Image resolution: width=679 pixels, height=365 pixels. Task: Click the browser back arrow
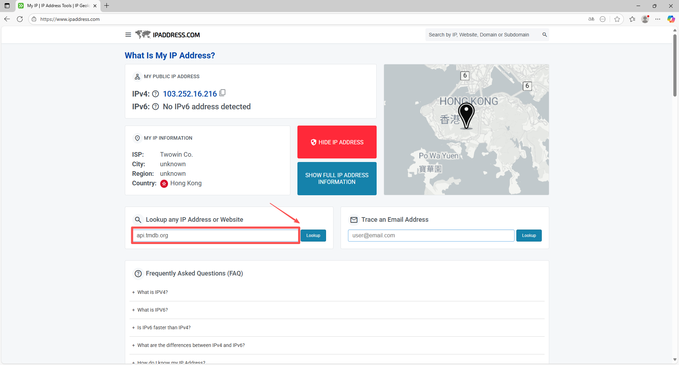click(x=7, y=19)
